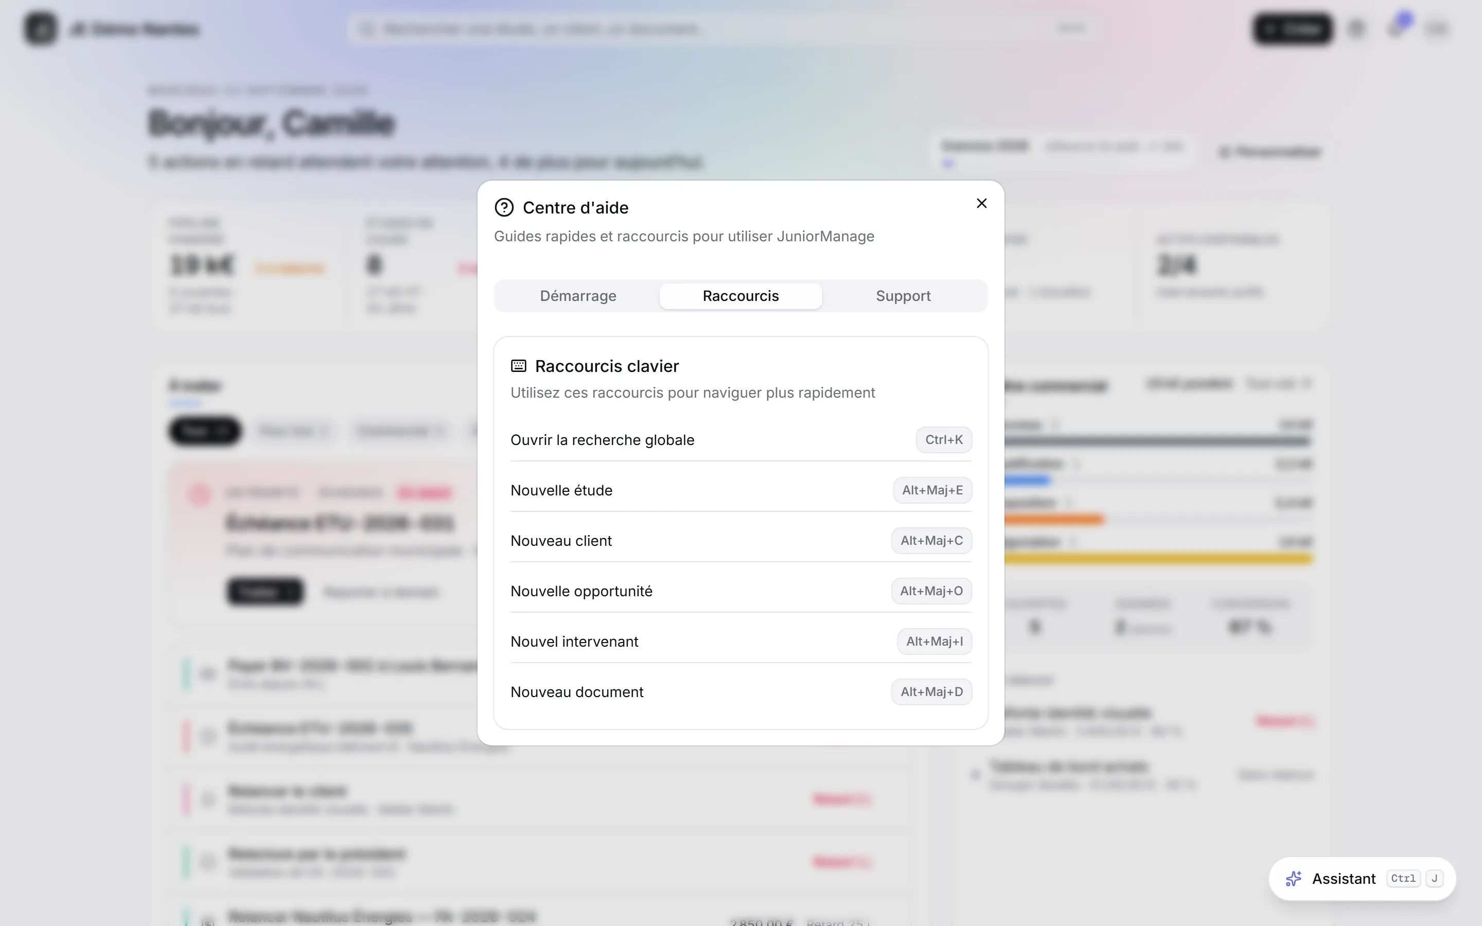Image resolution: width=1482 pixels, height=926 pixels.
Task: Click the 'Ouvrir la recherche globale' label
Action: pos(602,440)
